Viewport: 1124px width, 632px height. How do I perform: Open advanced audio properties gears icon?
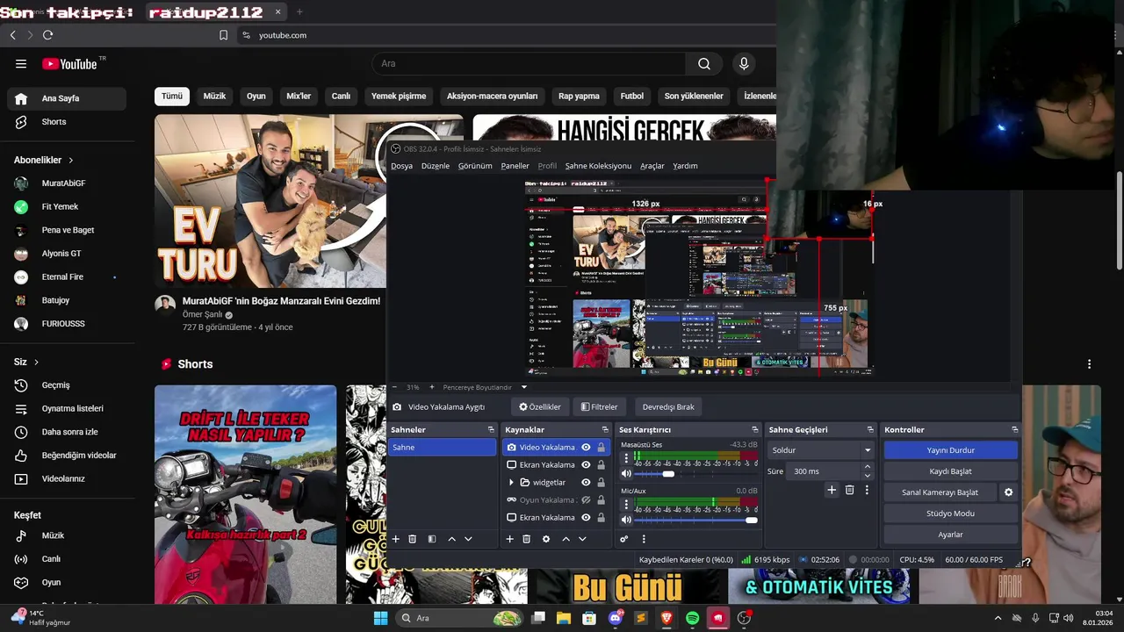pyautogui.click(x=624, y=539)
